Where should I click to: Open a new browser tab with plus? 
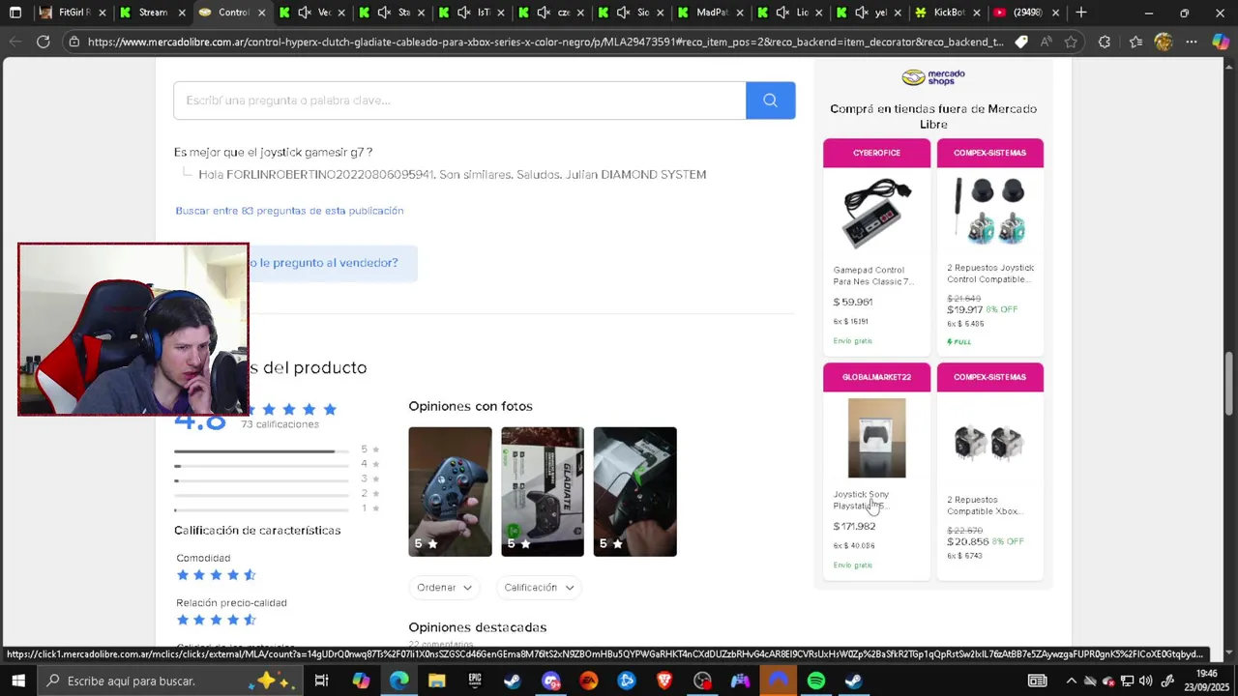[x=1081, y=13]
